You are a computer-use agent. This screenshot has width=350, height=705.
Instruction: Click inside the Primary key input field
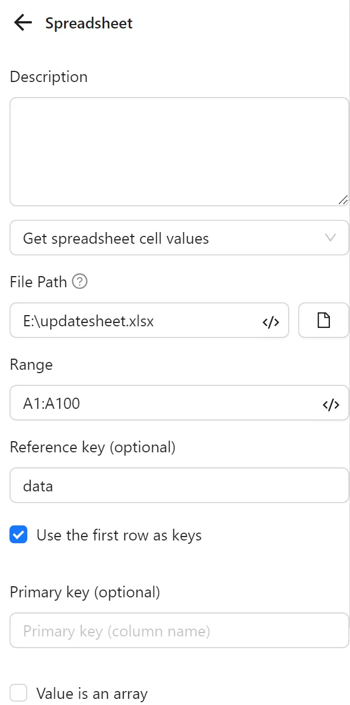tap(178, 630)
